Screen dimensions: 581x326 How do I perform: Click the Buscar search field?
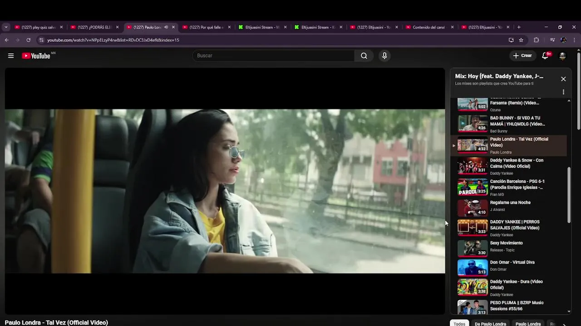tap(274, 56)
